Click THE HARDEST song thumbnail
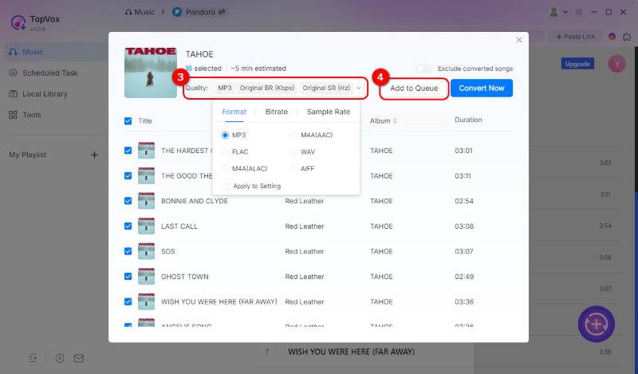The image size is (638, 374). pos(146,150)
